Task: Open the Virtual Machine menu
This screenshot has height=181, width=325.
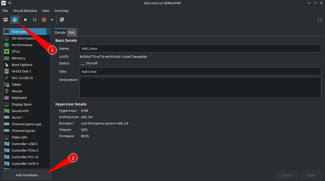Action: [x=25, y=10]
